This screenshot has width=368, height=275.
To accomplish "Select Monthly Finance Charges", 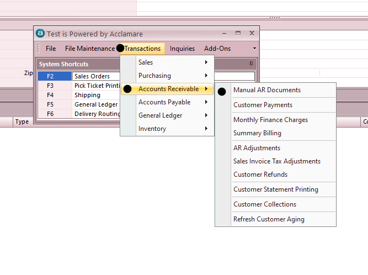I will pyautogui.click(x=270, y=120).
